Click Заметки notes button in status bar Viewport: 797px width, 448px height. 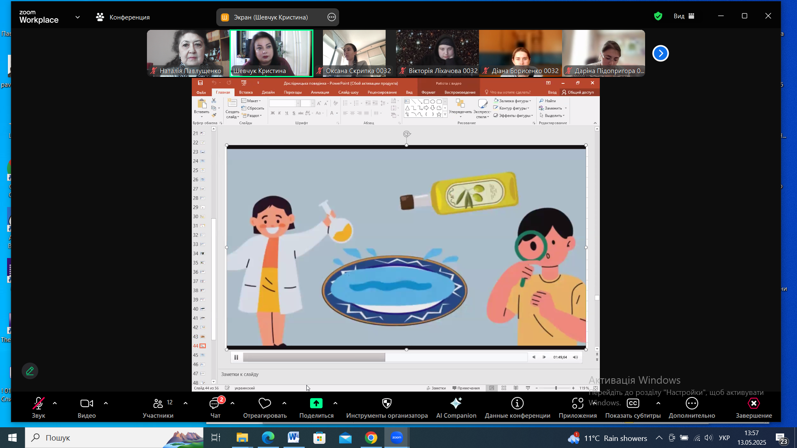[436, 388]
